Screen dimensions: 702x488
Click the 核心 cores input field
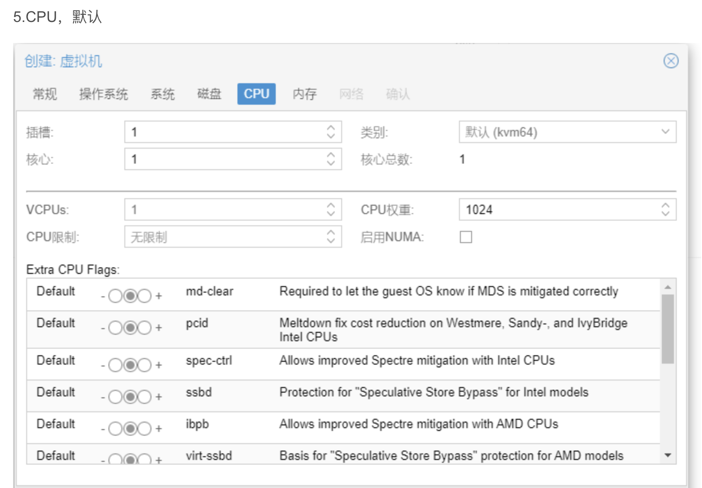click(224, 159)
